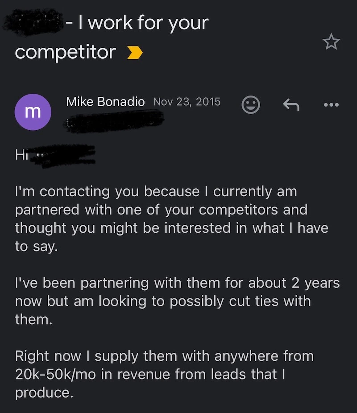The image size is (357, 413).
Task: Star this email from Mike Bonadio
Action: 331,42
